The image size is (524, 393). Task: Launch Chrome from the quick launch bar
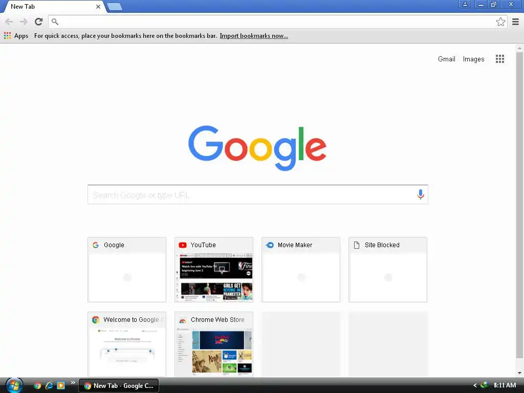(x=37, y=386)
